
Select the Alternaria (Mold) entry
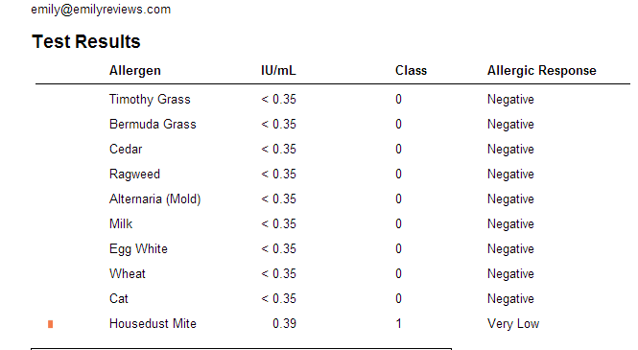(154, 199)
